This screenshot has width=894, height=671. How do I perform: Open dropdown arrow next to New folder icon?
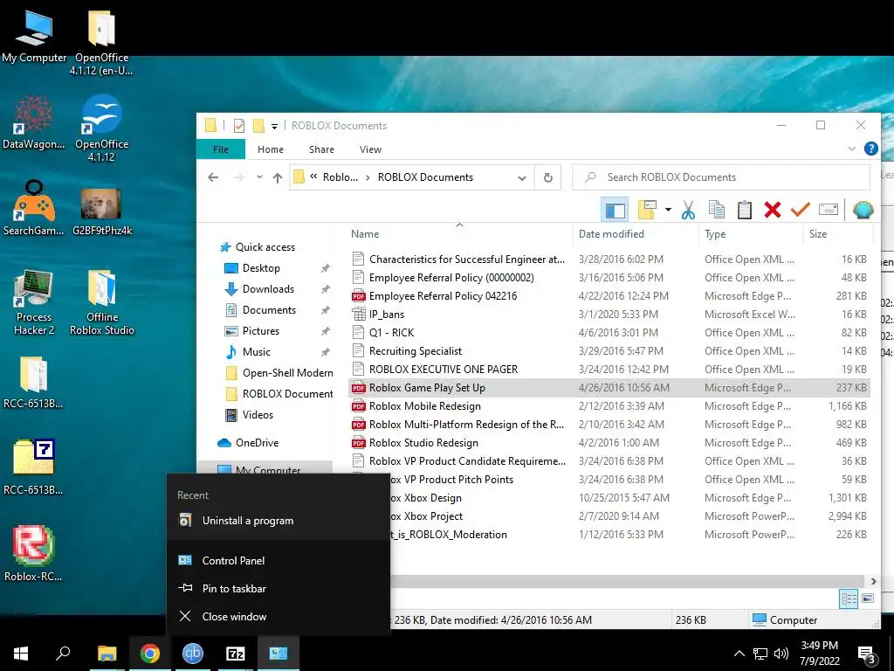pos(668,210)
